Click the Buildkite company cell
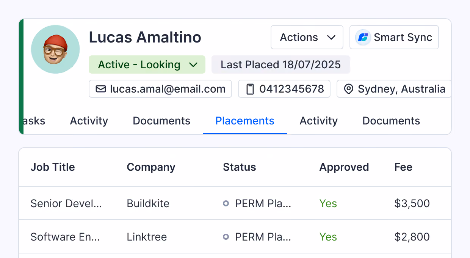The image size is (470, 258). point(148,203)
